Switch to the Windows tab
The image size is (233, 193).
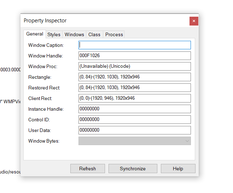click(74, 34)
